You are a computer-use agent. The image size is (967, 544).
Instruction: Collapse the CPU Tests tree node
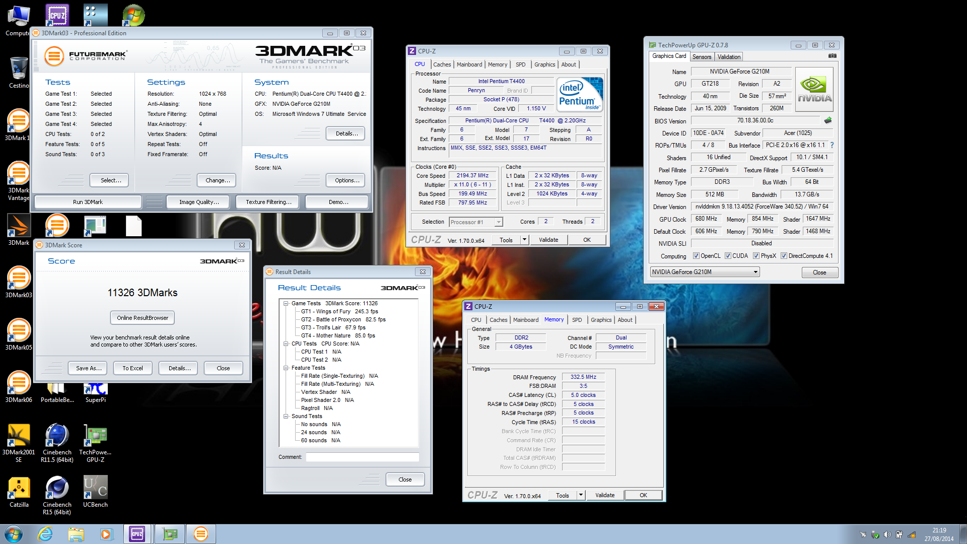click(x=286, y=344)
